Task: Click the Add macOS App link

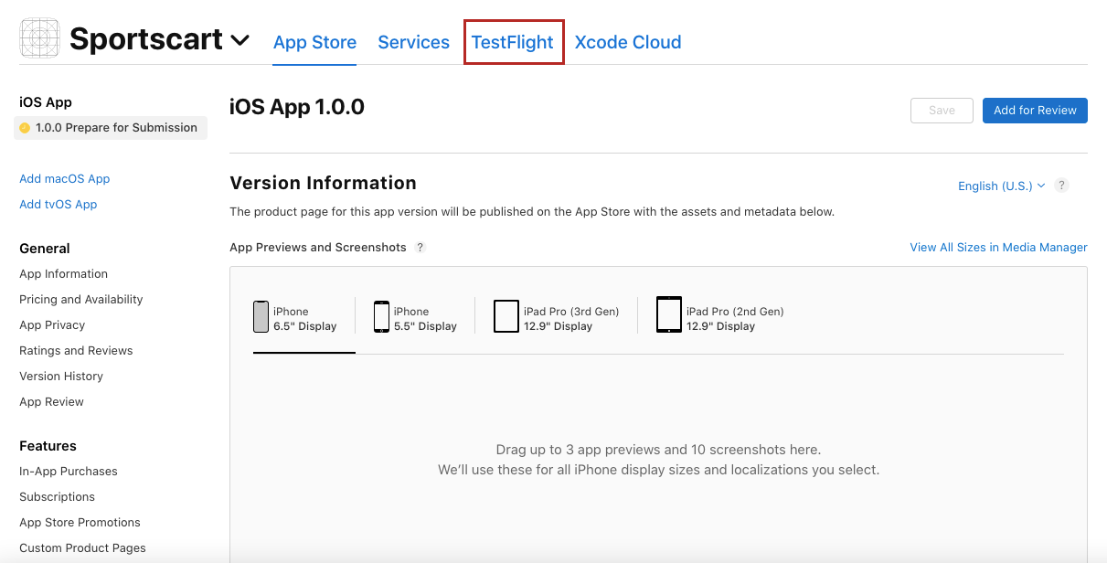Action: [x=65, y=179]
